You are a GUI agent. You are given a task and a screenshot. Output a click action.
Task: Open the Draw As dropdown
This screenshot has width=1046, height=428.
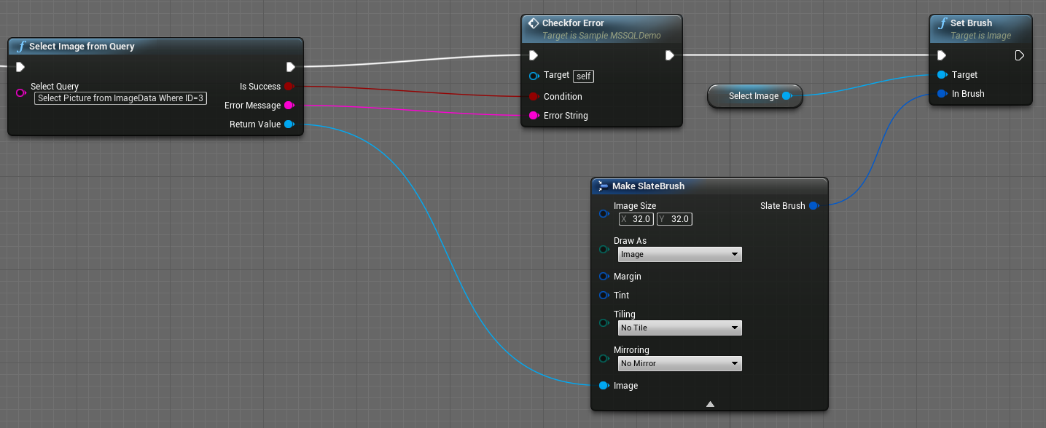[x=679, y=255]
